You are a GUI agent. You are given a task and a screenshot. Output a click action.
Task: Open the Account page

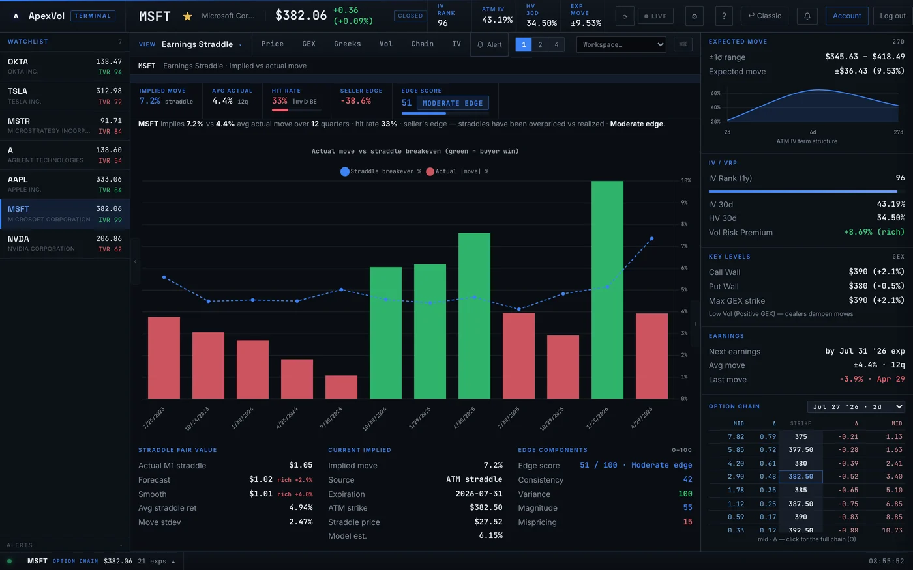tap(846, 16)
